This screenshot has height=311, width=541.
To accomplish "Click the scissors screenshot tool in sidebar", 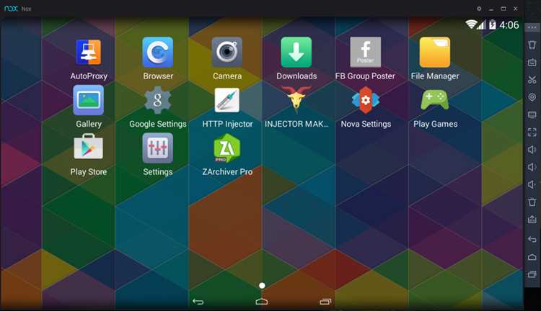I will pos(532,80).
